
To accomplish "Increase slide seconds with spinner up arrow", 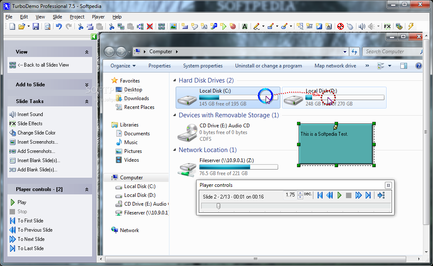I will [x=300, y=193].
